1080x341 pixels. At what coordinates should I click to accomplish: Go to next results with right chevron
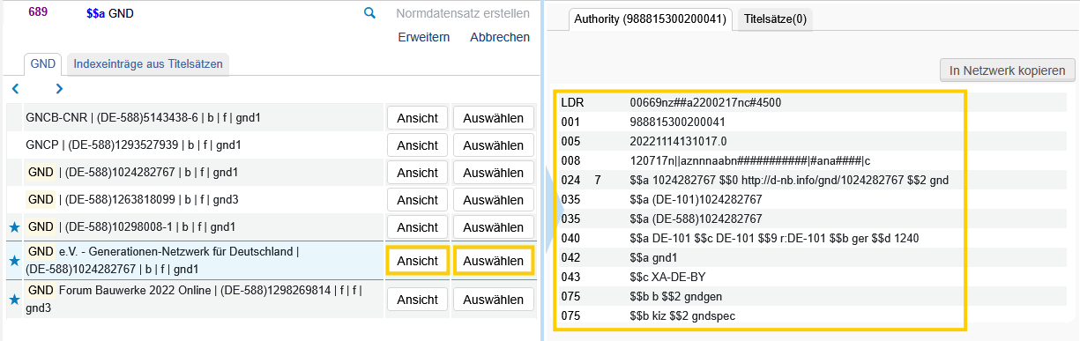click(x=59, y=88)
